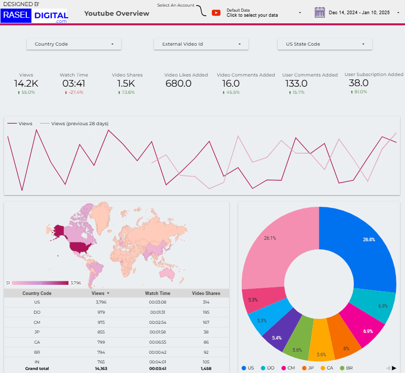Toggle the Views series in chart legend
This screenshot has height=373, width=405.
(x=20, y=123)
